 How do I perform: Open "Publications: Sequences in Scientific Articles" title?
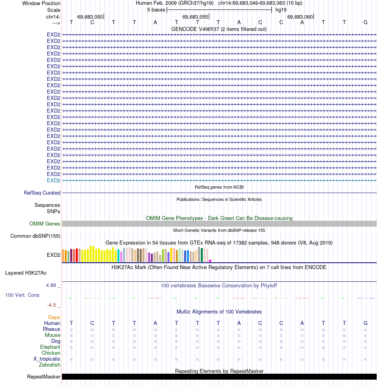pos(219,199)
